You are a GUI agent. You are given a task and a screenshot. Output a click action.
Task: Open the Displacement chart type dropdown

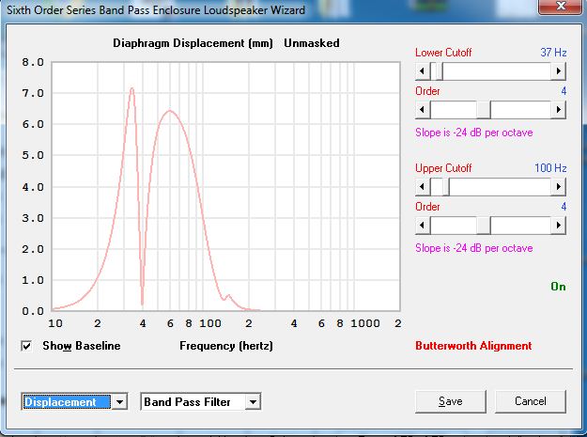[119, 402]
